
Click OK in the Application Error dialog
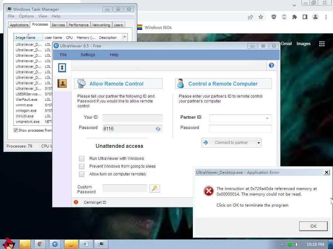(x=313, y=226)
